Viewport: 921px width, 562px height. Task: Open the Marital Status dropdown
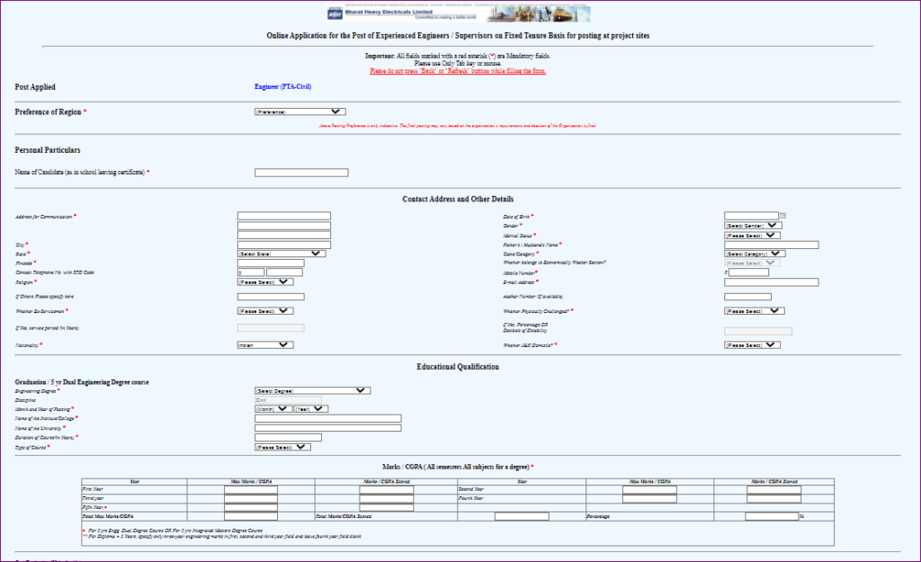click(752, 235)
